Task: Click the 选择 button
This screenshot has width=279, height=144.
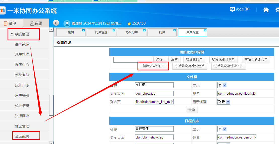Action: point(159,60)
